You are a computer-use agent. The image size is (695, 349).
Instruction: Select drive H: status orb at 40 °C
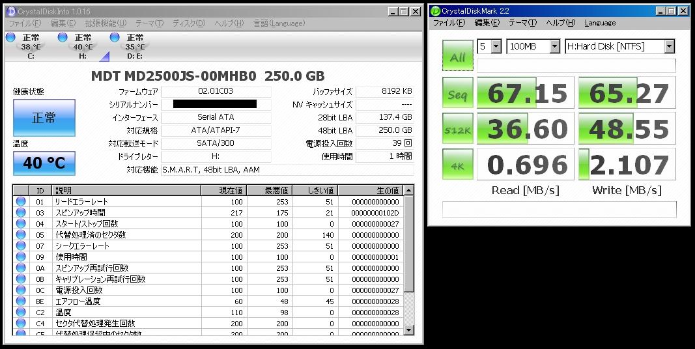coord(63,37)
